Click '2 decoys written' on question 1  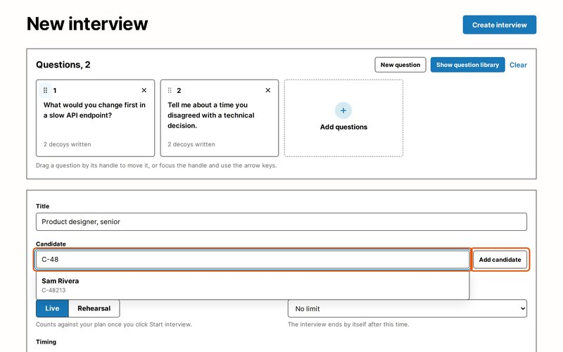coord(67,144)
